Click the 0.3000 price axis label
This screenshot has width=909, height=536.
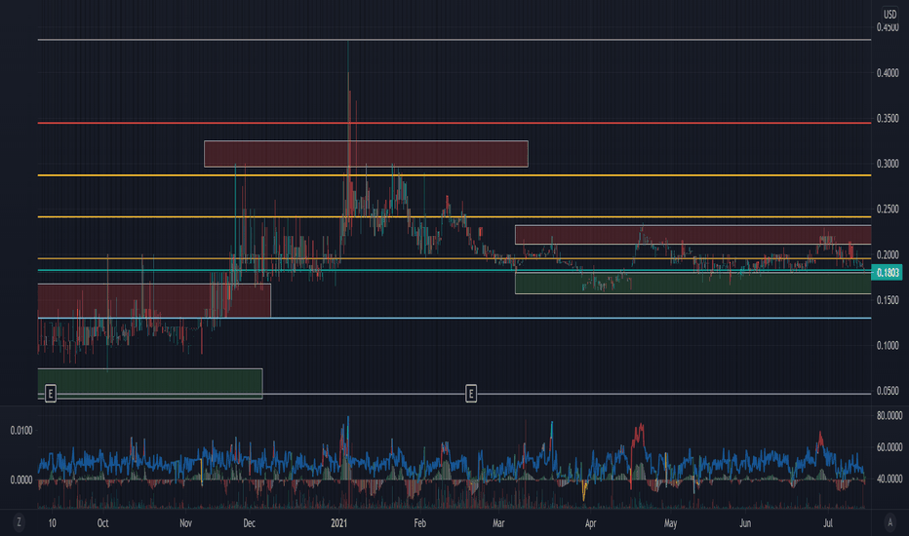coord(887,164)
